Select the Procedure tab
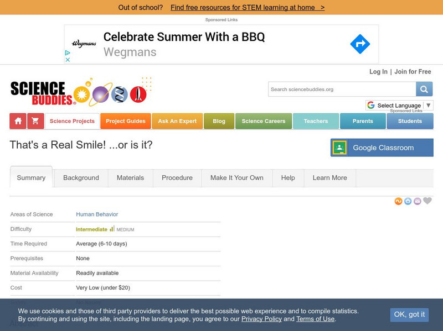The width and height of the screenshot is (443, 331). (x=177, y=178)
